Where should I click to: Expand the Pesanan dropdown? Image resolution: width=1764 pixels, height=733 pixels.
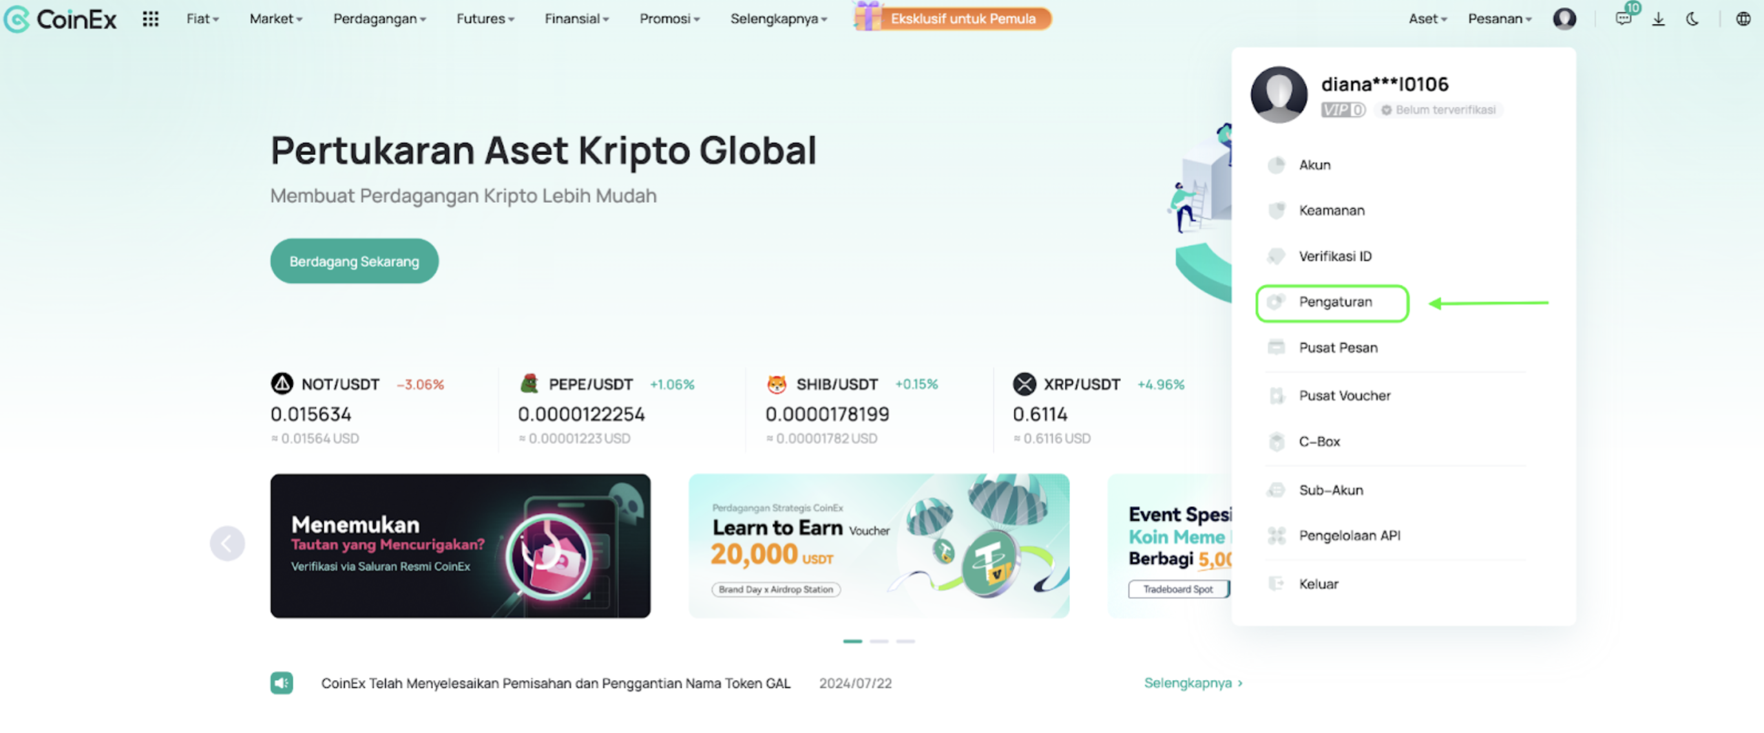coord(1499,19)
